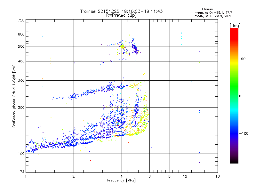Click x-axis tick label '2'

click(74, 176)
